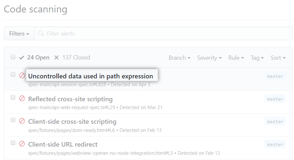Open the Filters dropdown
294x160 pixels.
coord(19,33)
